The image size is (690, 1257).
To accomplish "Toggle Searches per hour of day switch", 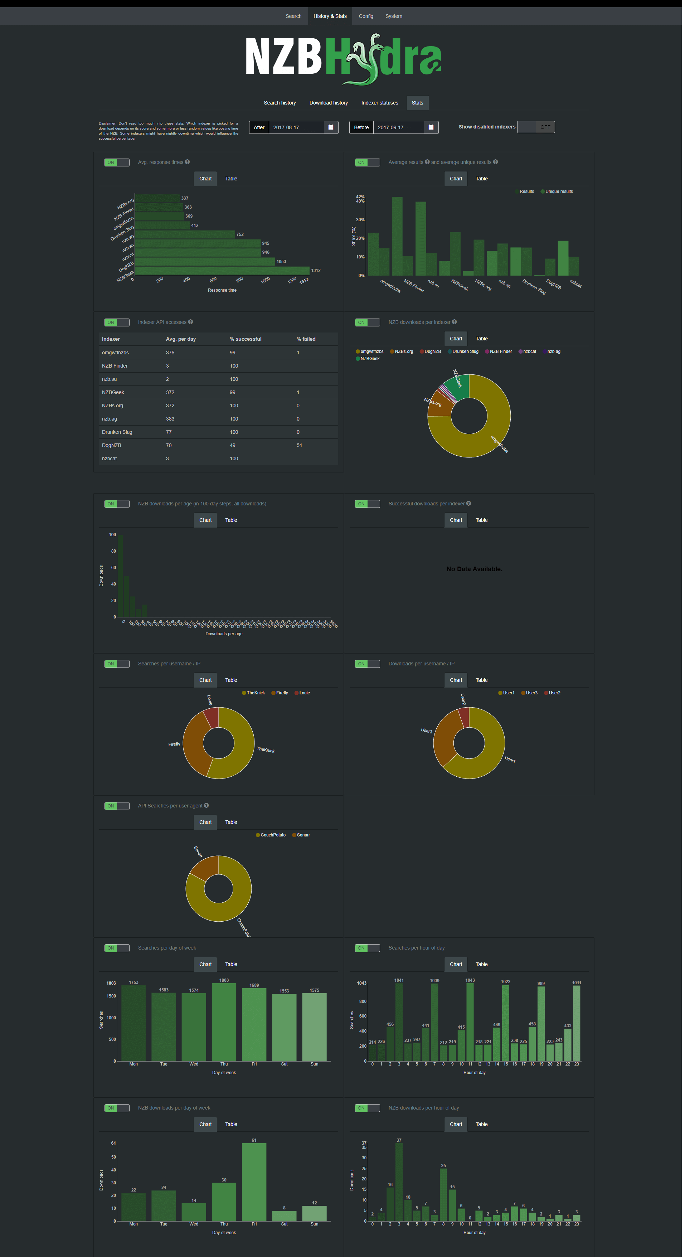I will (367, 948).
